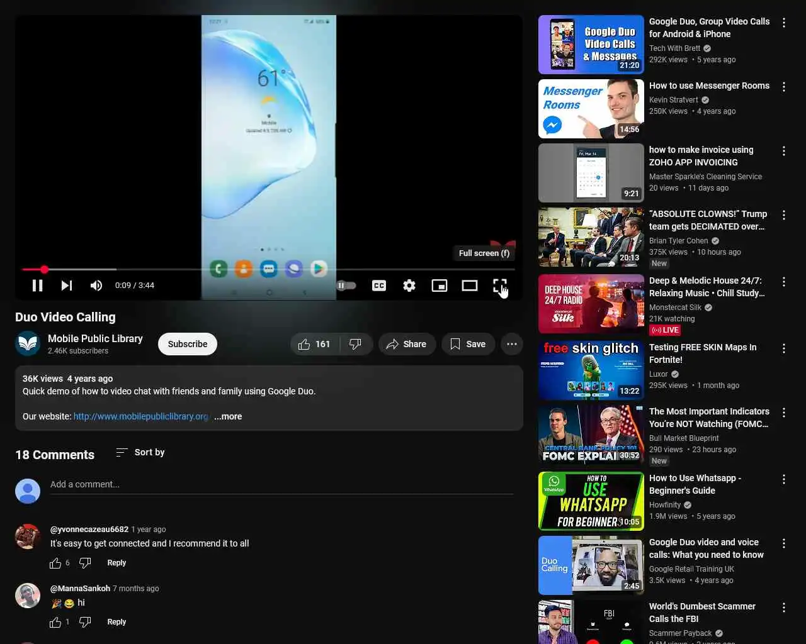This screenshot has width=806, height=644.
Task: Like MannaSankoh's comment
Action: (x=55, y=622)
